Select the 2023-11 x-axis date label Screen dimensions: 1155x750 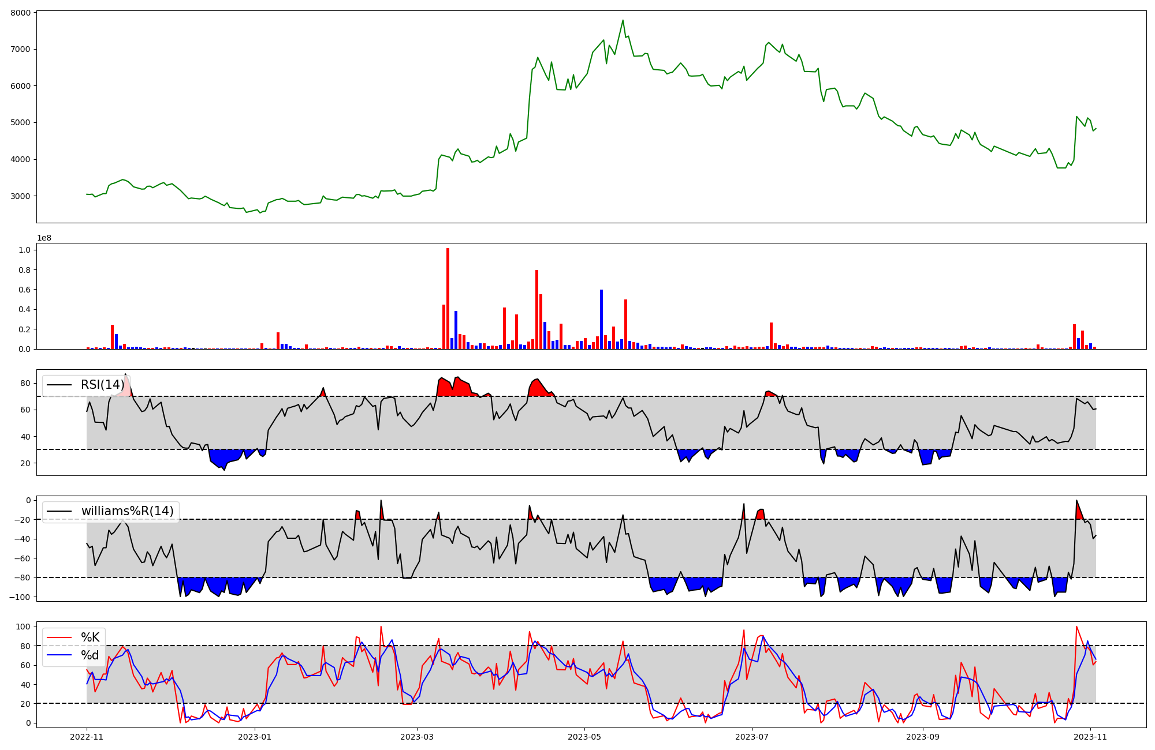click(x=1090, y=737)
